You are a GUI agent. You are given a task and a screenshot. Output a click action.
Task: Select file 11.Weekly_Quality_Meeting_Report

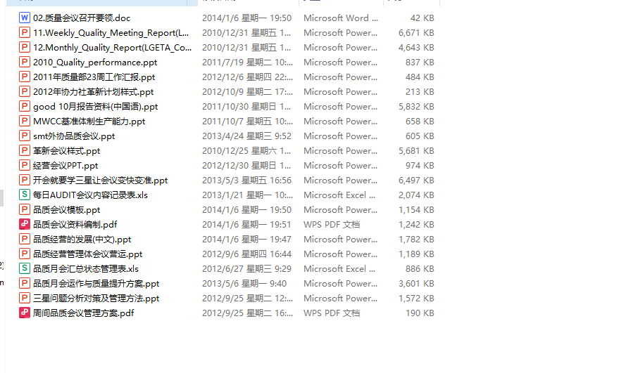[111, 33]
